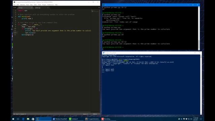Click the next-tab right arrow in Sublime

[15, 8]
